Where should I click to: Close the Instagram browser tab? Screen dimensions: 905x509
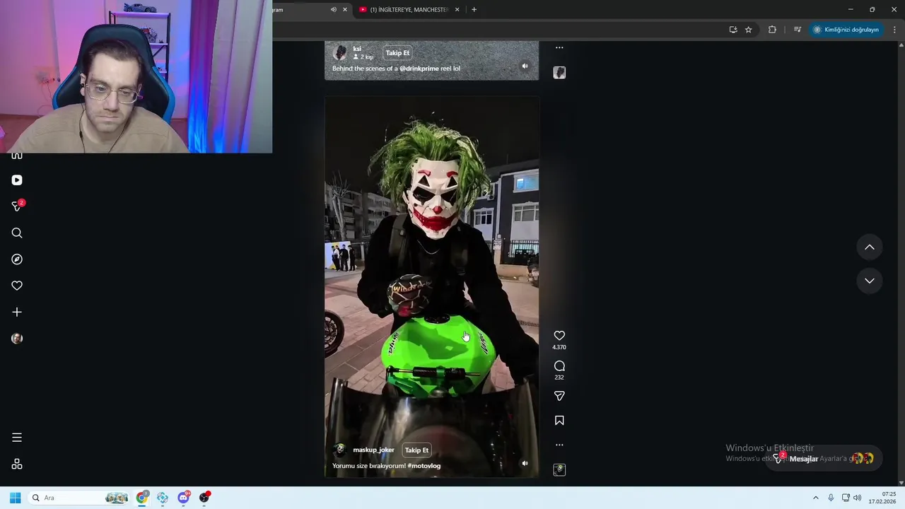(x=345, y=10)
